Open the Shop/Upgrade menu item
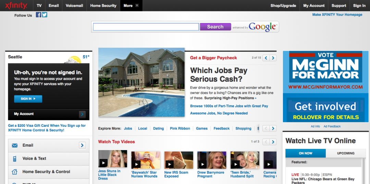Image resolution: width=370 pixels, height=184 pixels. pyautogui.click(x=283, y=6)
